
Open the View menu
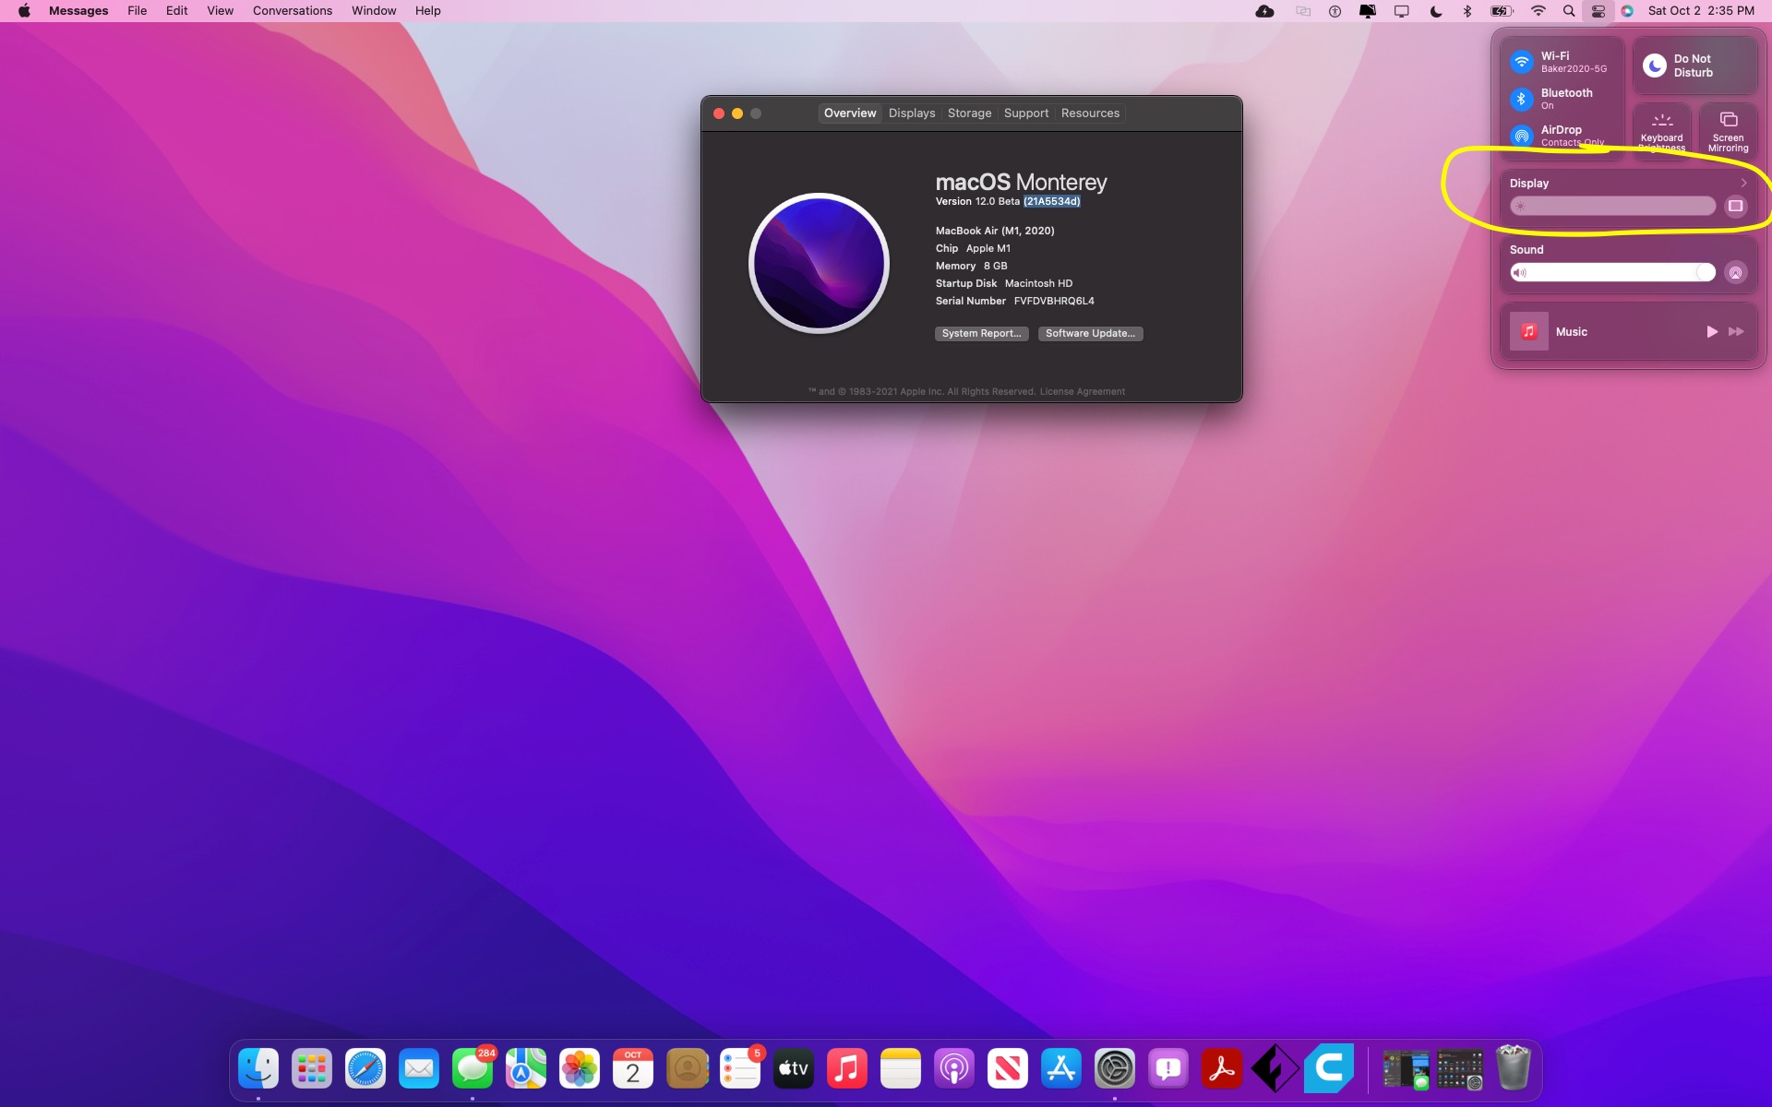click(x=220, y=11)
